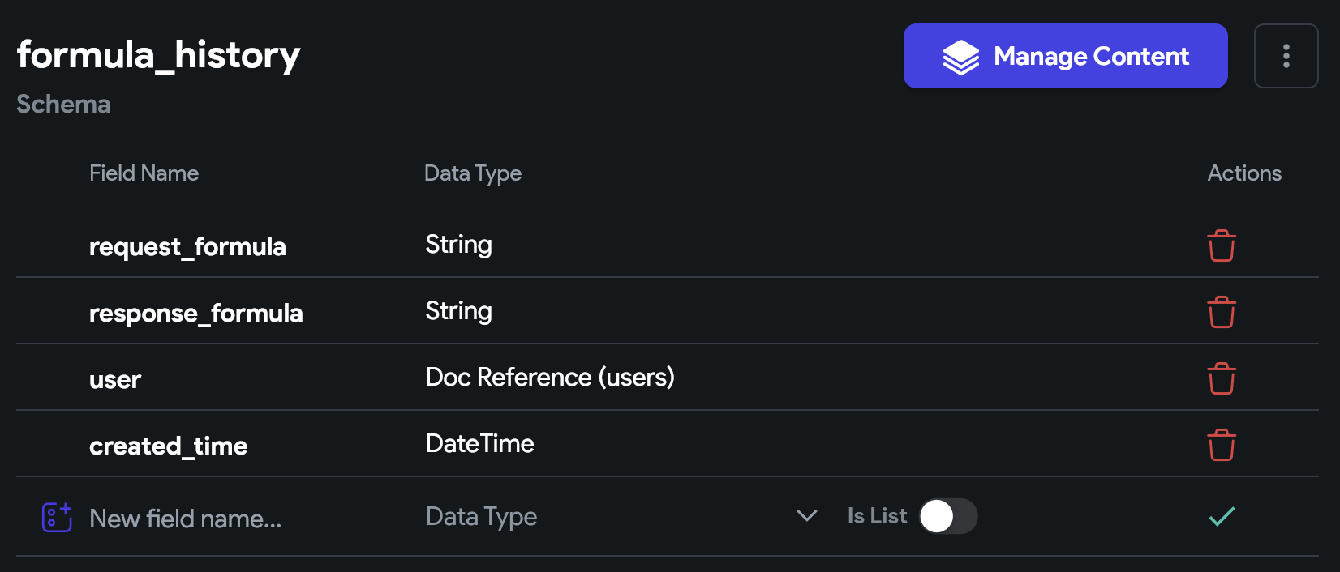
Task: Remove the created_time field
Action: click(x=1221, y=446)
